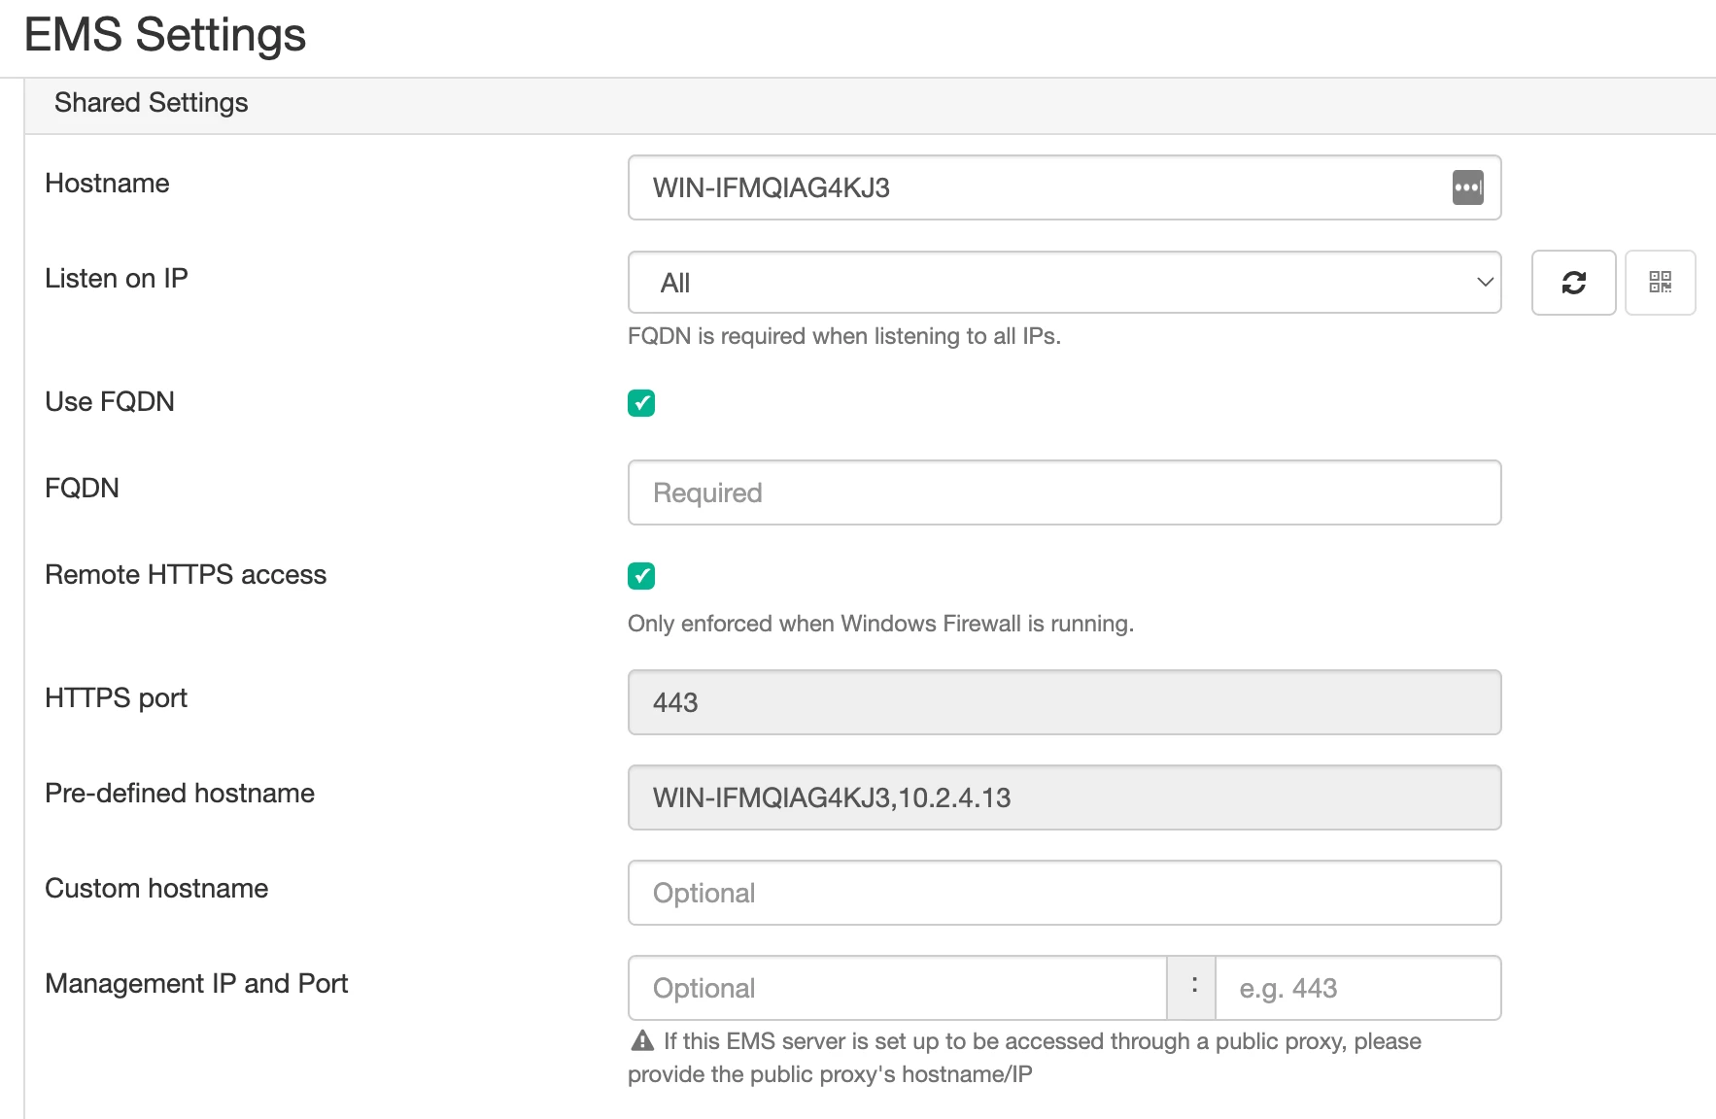This screenshot has width=1716, height=1119.
Task: Click the Hostname label
Action: 107,184
